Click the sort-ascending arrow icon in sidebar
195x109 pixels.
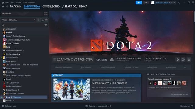click(x=39, y=20)
